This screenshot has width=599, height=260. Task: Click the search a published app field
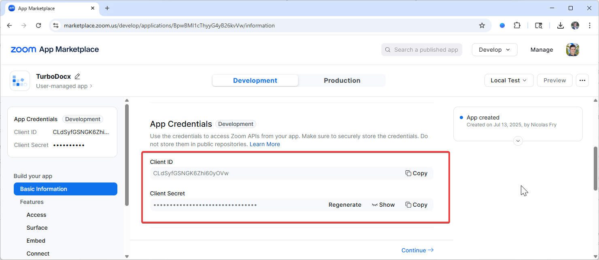421,50
